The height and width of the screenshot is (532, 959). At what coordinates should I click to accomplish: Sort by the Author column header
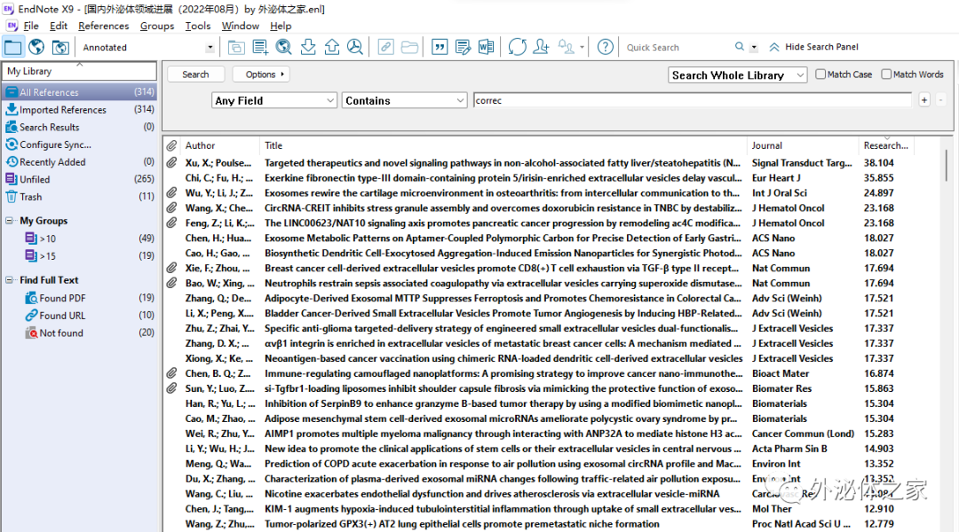pos(220,145)
